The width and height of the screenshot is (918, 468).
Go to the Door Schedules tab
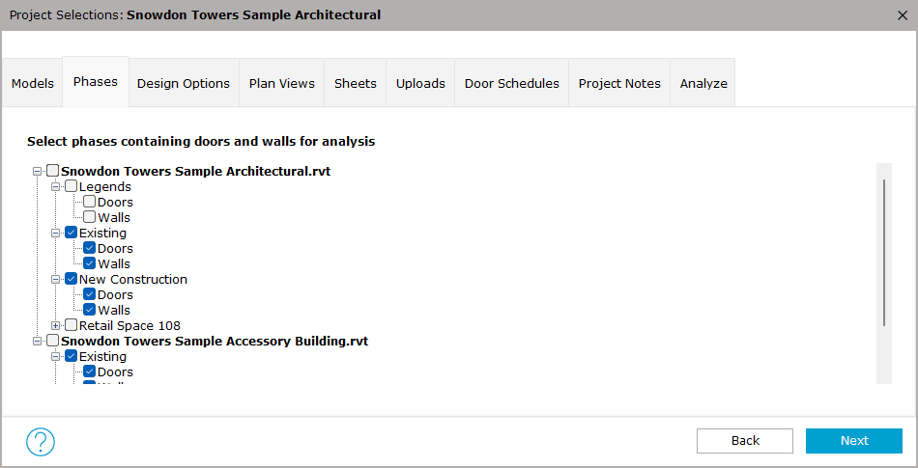point(512,83)
